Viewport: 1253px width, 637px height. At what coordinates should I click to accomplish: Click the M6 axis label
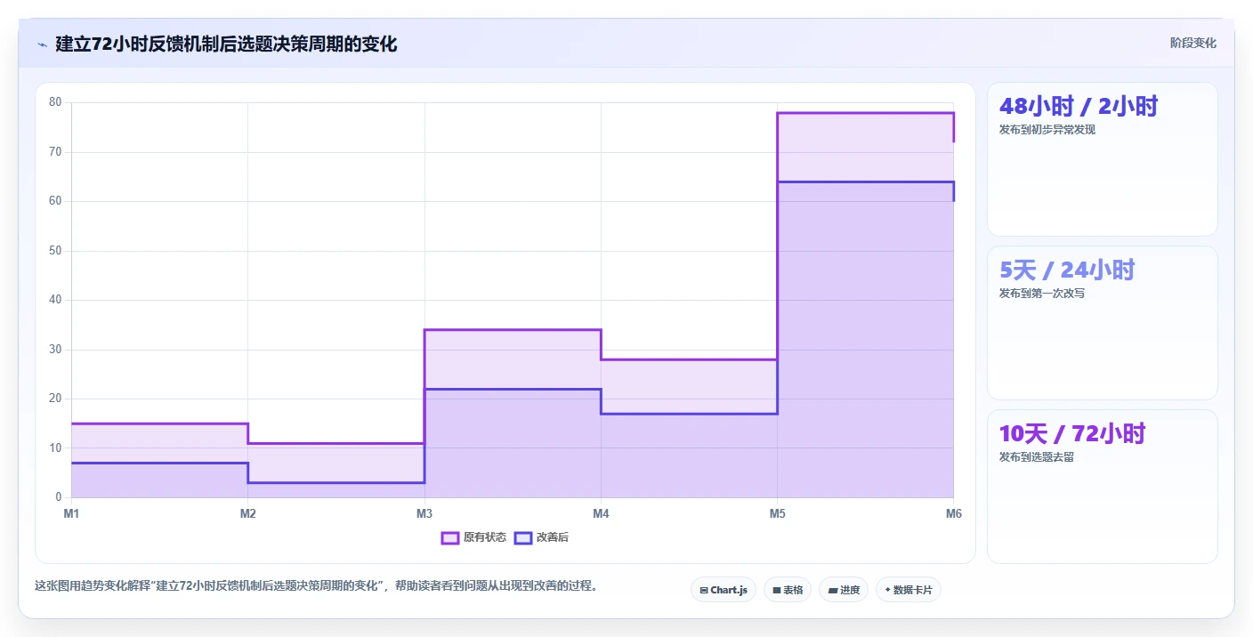tap(954, 514)
